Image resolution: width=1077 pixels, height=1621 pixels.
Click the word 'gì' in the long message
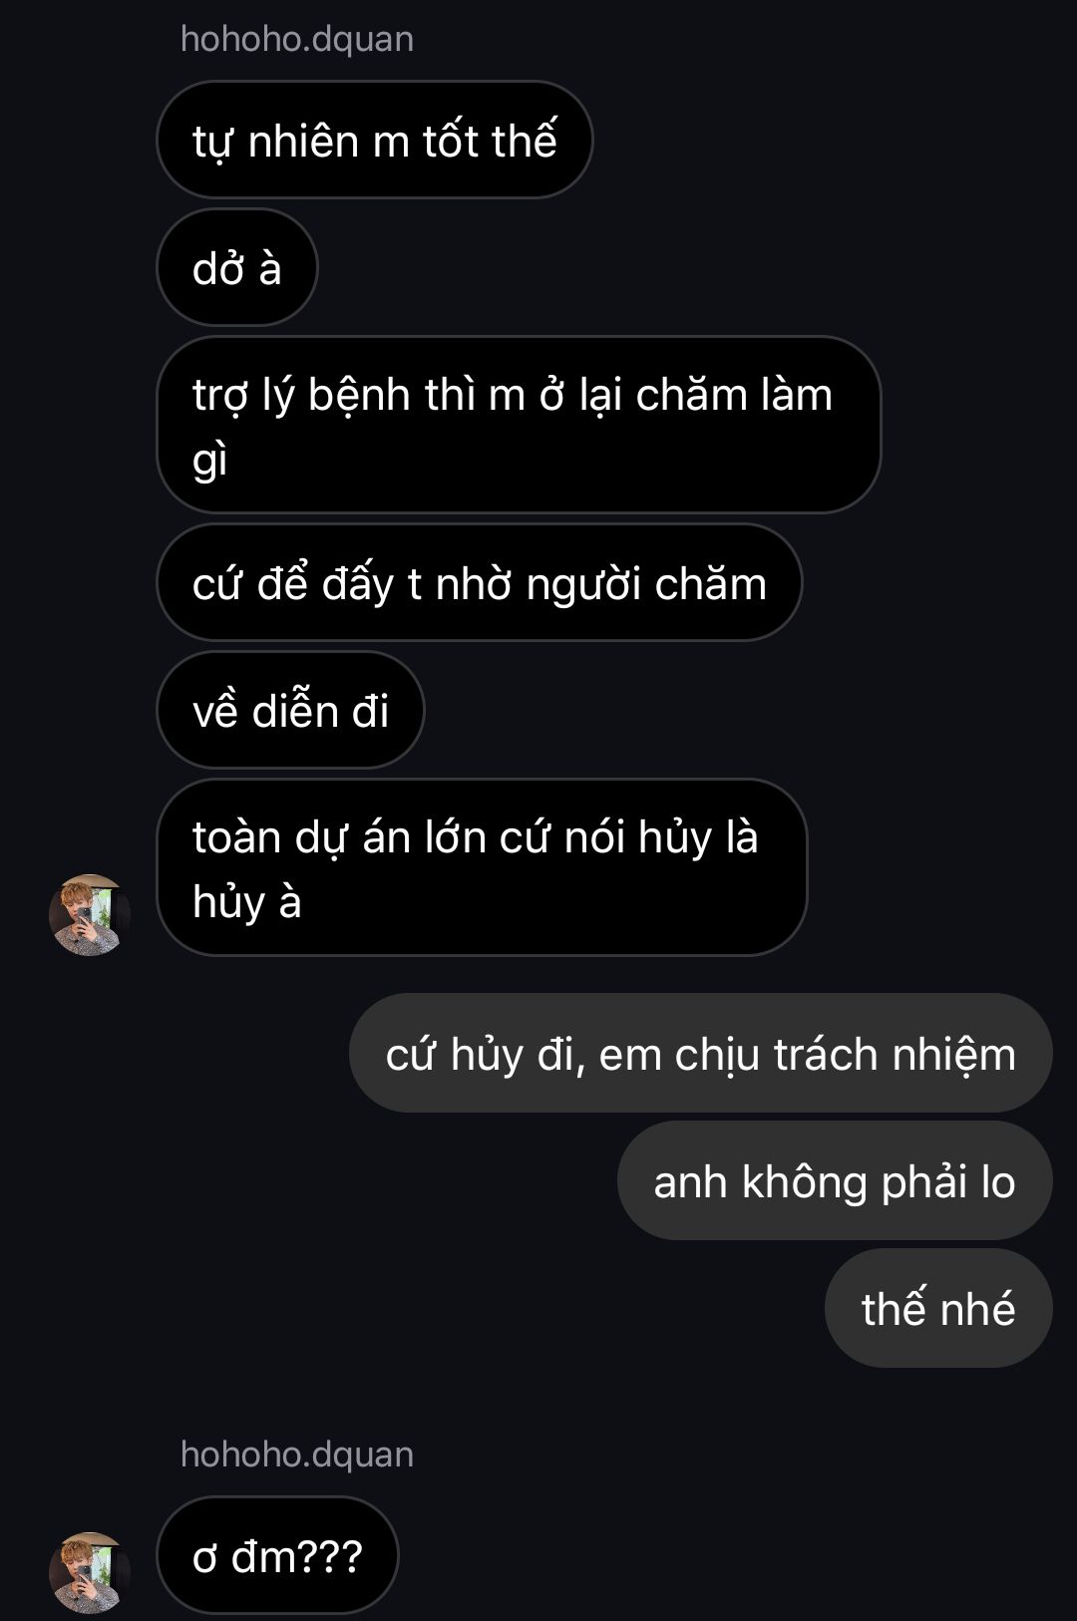tap(210, 462)
